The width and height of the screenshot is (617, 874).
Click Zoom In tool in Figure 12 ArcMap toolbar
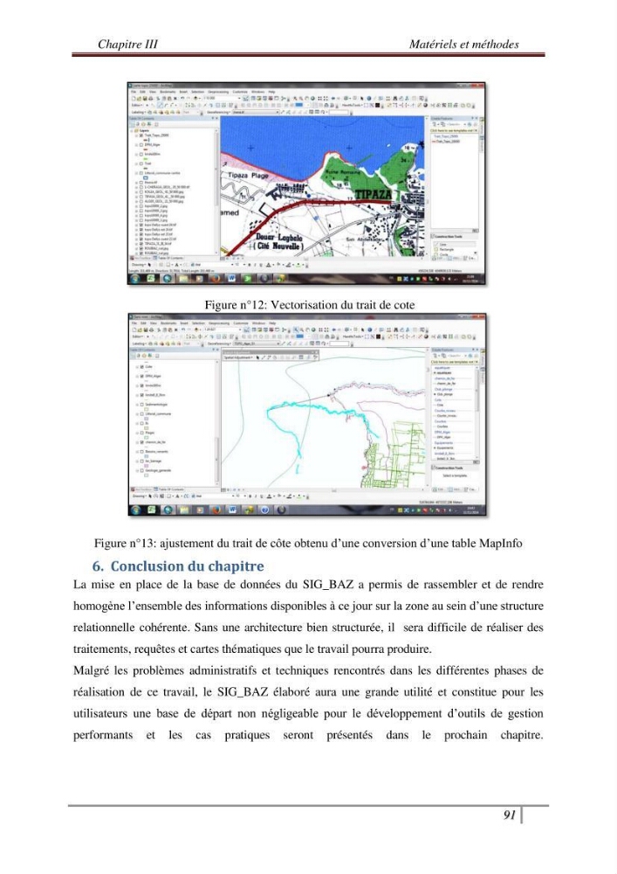(x=295, y=98)
